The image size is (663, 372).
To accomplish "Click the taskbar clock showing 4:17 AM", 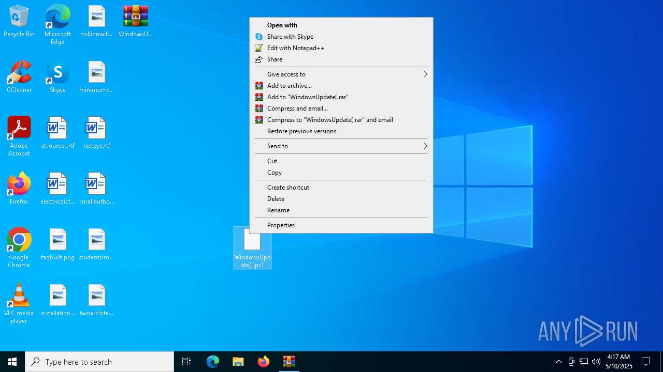I will pos(619,362).
